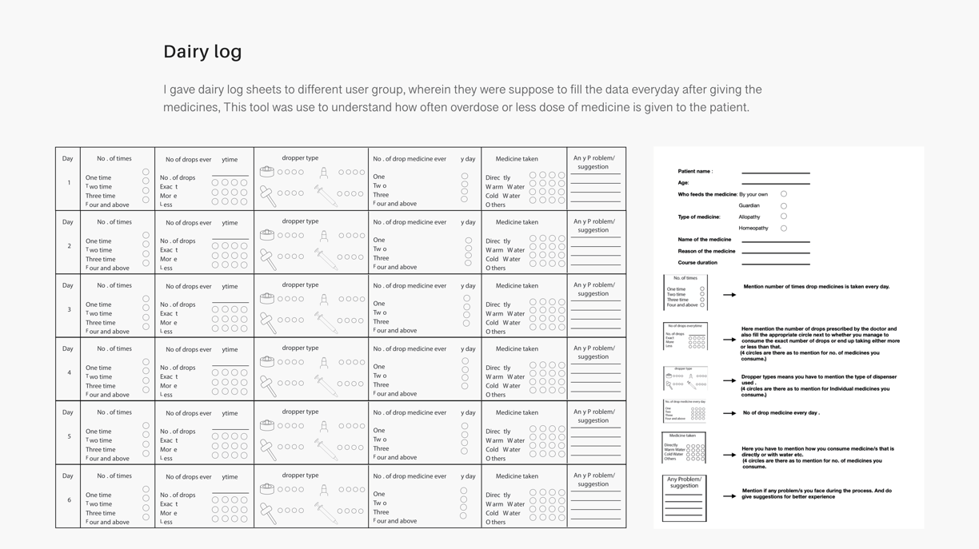Click the Medicine taken legend thumbnail
The image size is (979, 549).
(684, 448)
